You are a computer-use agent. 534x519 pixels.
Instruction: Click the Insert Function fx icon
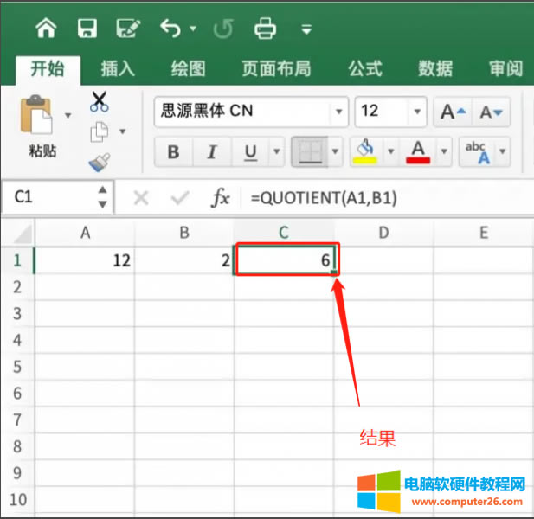point(221,198)
